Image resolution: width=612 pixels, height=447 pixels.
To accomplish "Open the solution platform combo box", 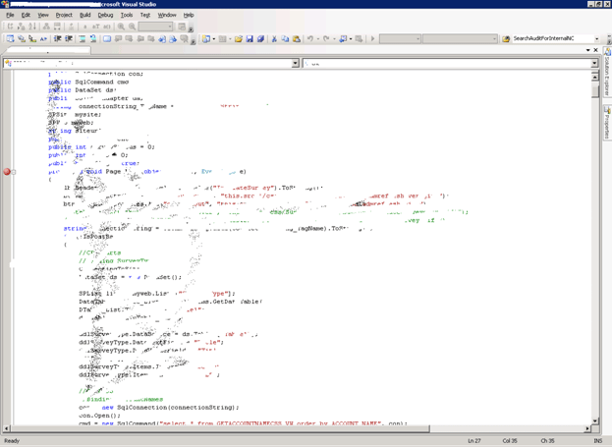I will 460,38.
